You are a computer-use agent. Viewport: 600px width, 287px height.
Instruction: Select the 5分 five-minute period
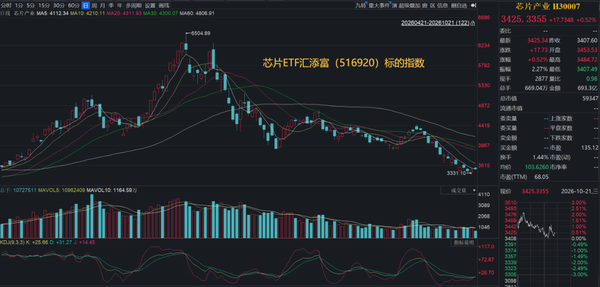point(31,6)
